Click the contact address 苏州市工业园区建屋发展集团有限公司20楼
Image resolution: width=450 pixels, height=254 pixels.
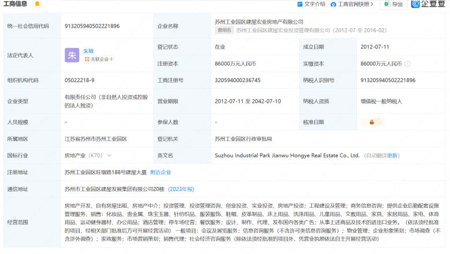[x=114, y=189]
